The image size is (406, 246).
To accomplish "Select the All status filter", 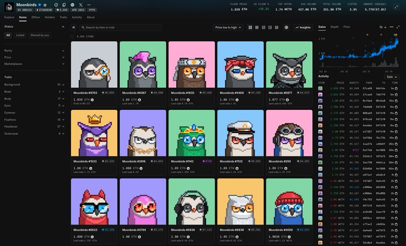I will (x=8, y=35).
